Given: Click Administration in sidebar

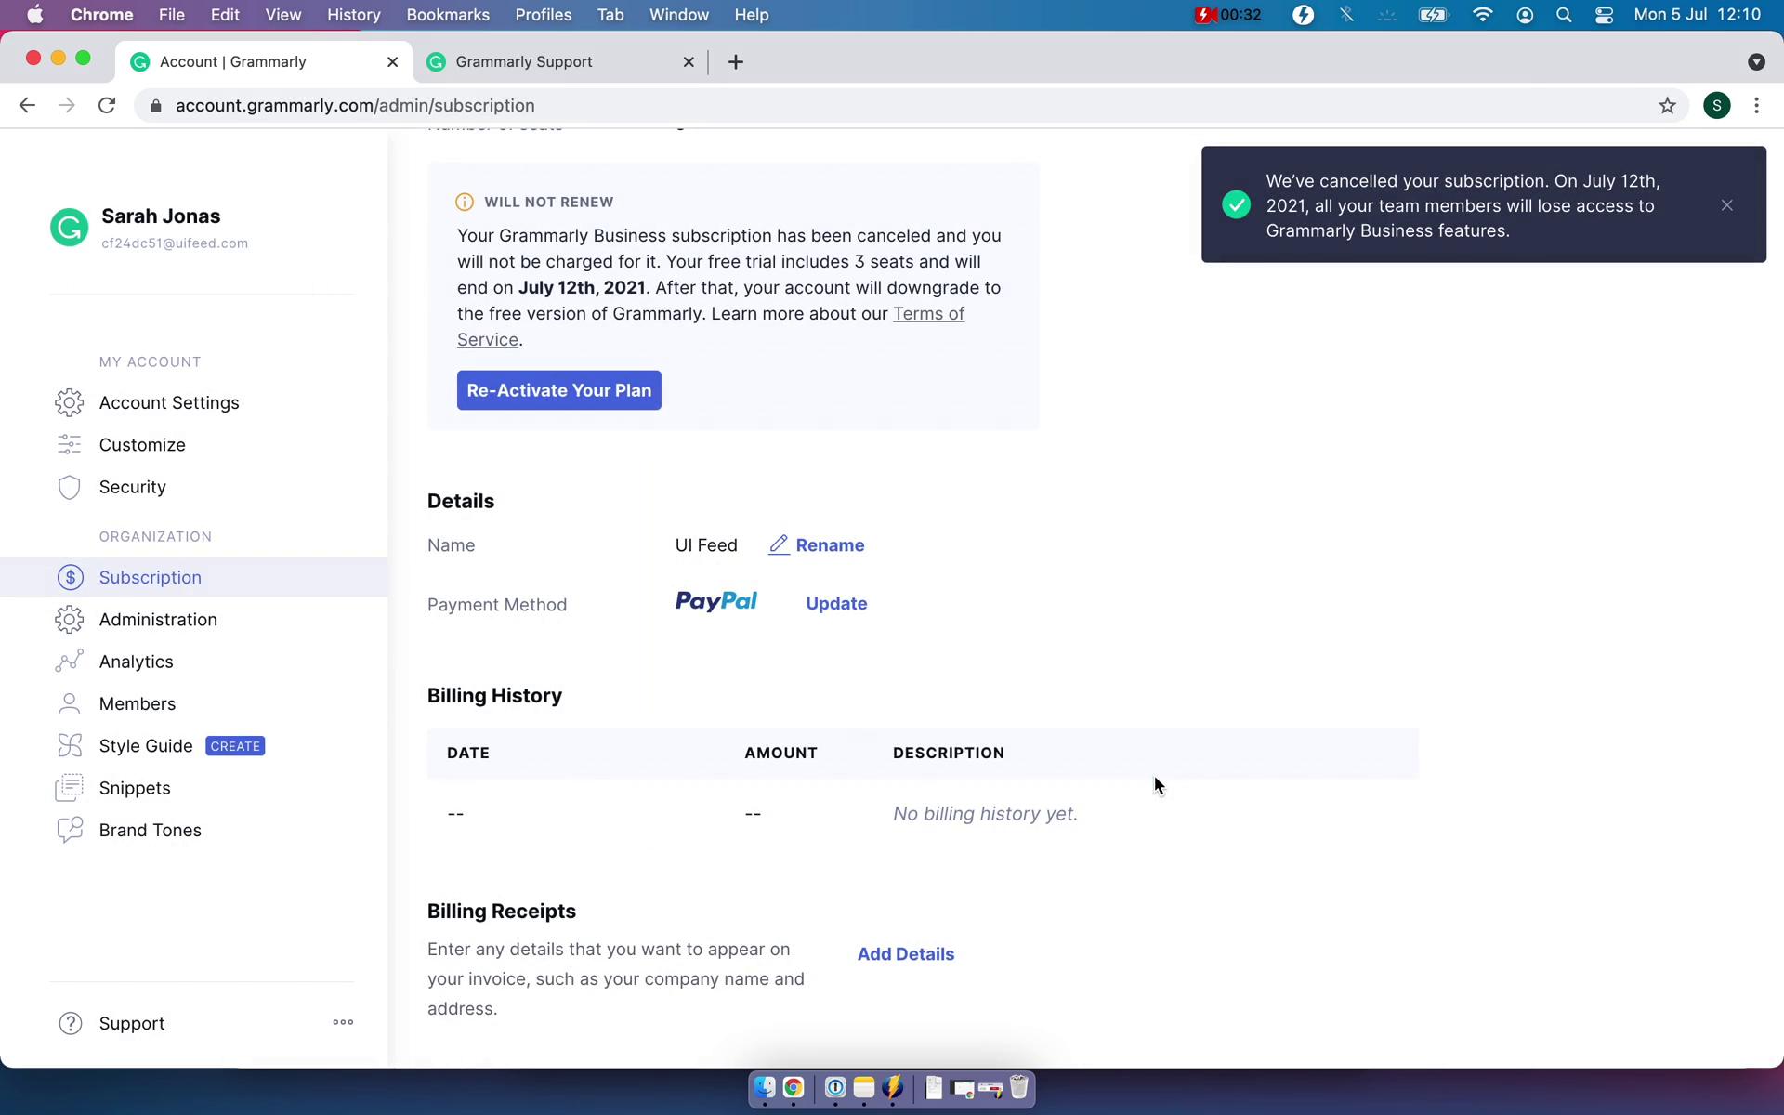Looking at the screenshot, I should click(x=158, y=619).
